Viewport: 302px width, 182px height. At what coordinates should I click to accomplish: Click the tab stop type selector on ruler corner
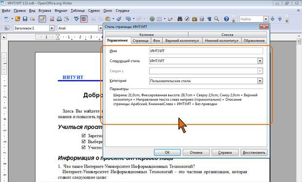pyautogui.click(x=4, y=37)
